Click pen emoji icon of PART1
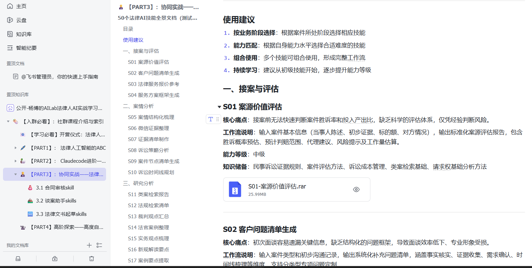532x268 pixels. [x=23, y=148]
